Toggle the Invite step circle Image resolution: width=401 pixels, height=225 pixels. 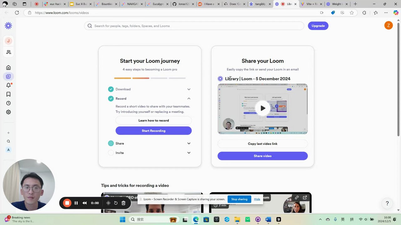tap(111, 153)
